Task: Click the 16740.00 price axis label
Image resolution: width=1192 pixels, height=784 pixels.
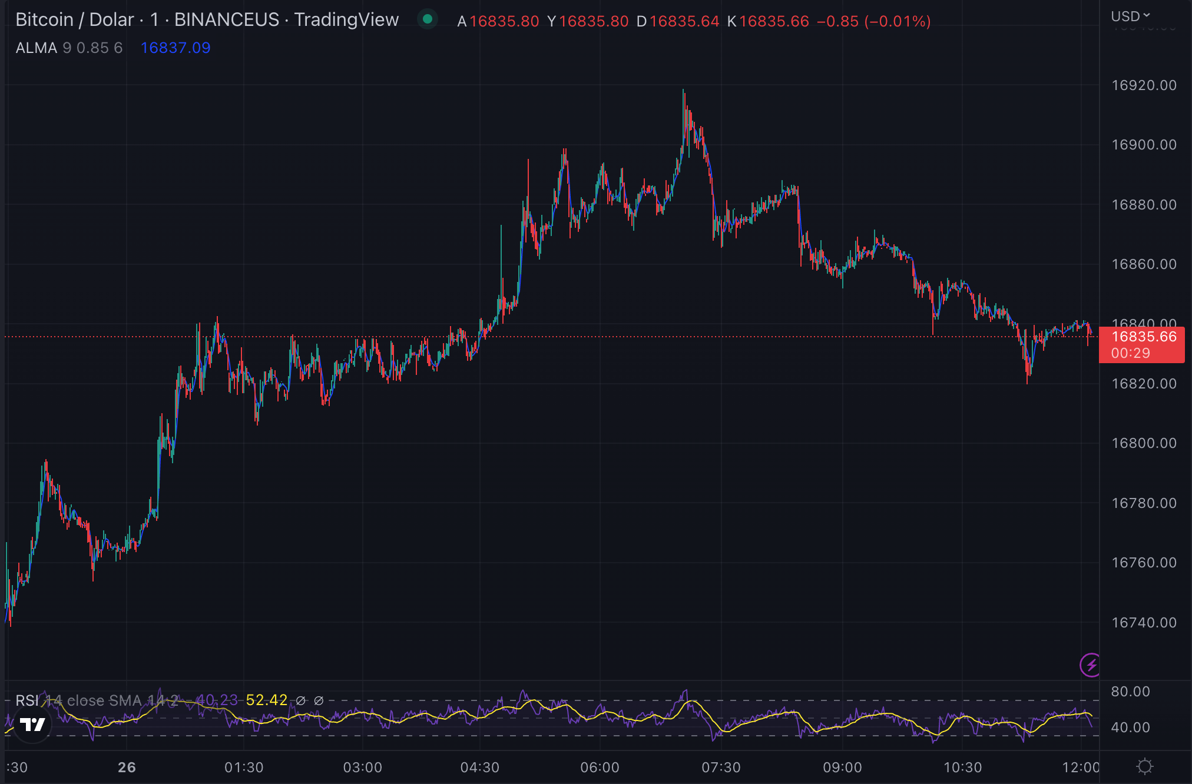Action: tap(1144, 623)
